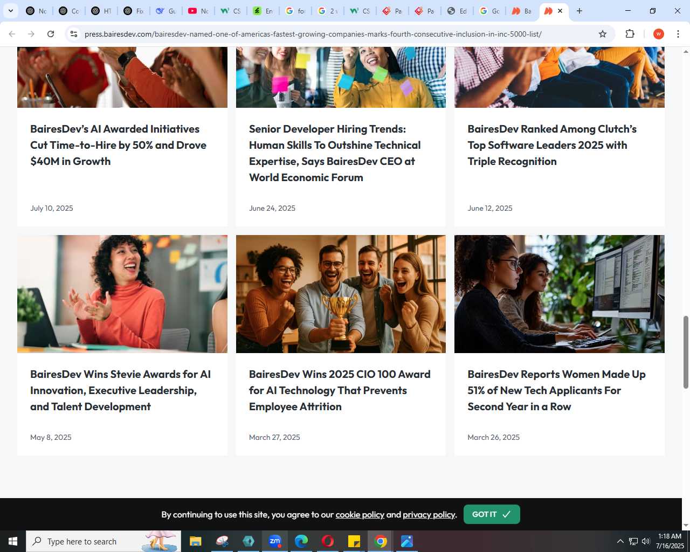
Task: Click the trophy celebration thumbnail
Action: 341,294
